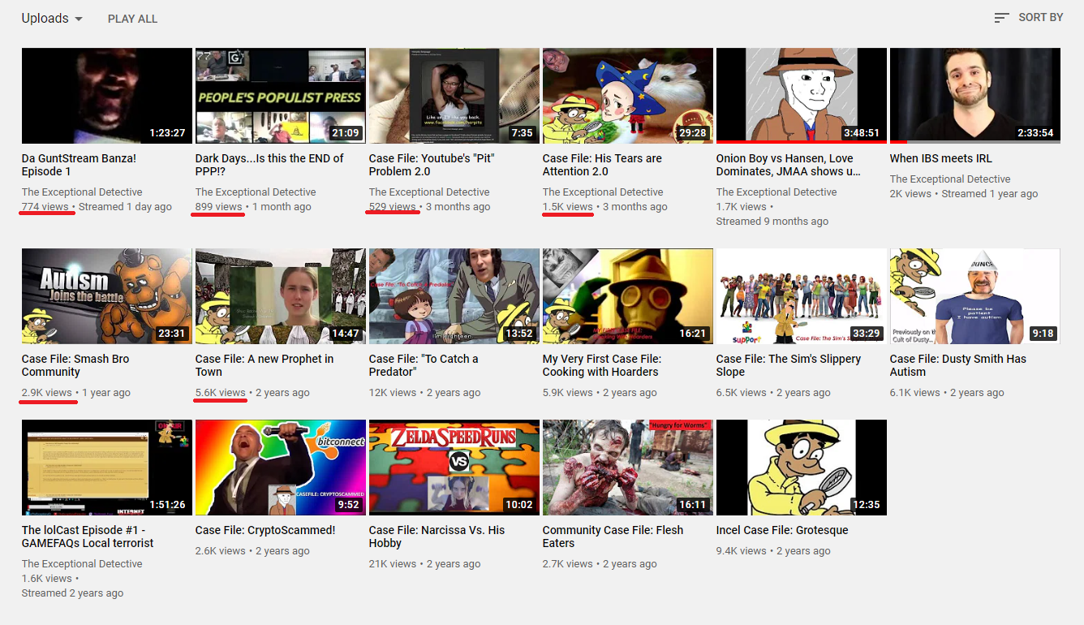The image size is (1084, 625).
Task: Open the 9:18 Dusty Smith thumbnail
Action: (975, 296)
